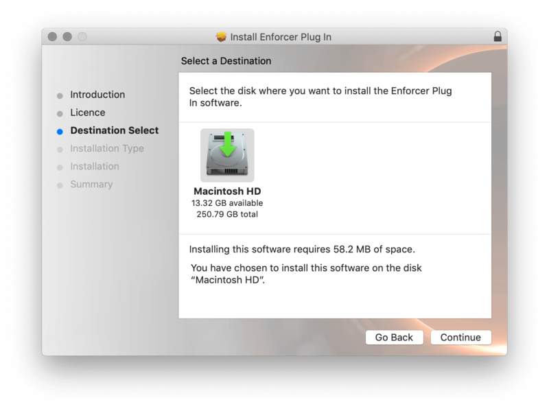Click the package icon beside the window title
Viewport: 549px width, 411px height.
pos(221,36)
